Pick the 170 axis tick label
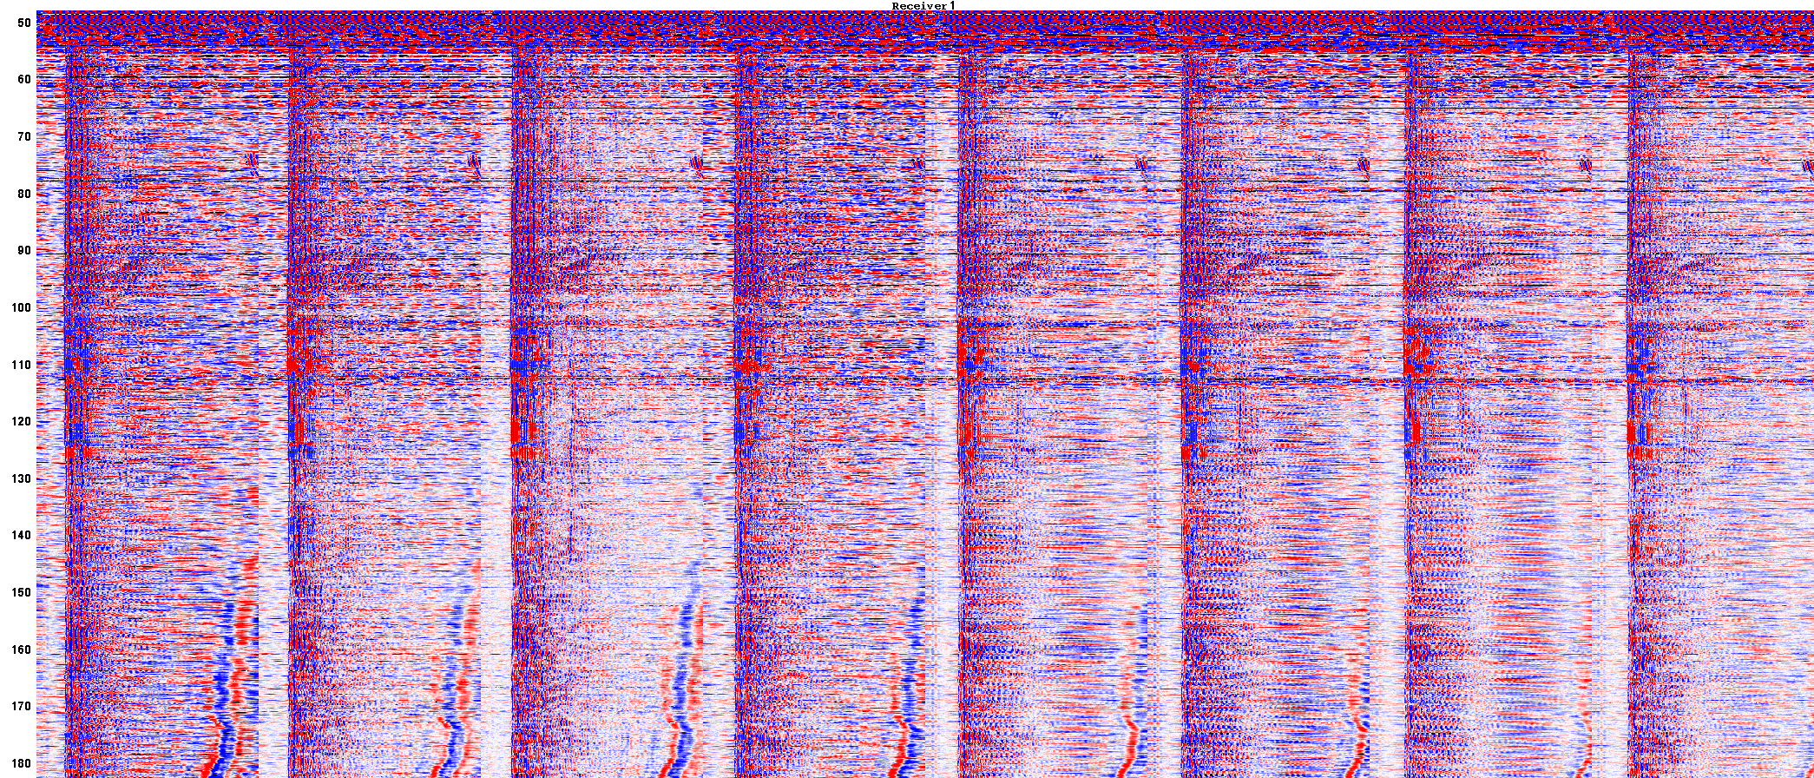Image resolution: width=1814 pixels, height=778 pixels. pos(20,707)
